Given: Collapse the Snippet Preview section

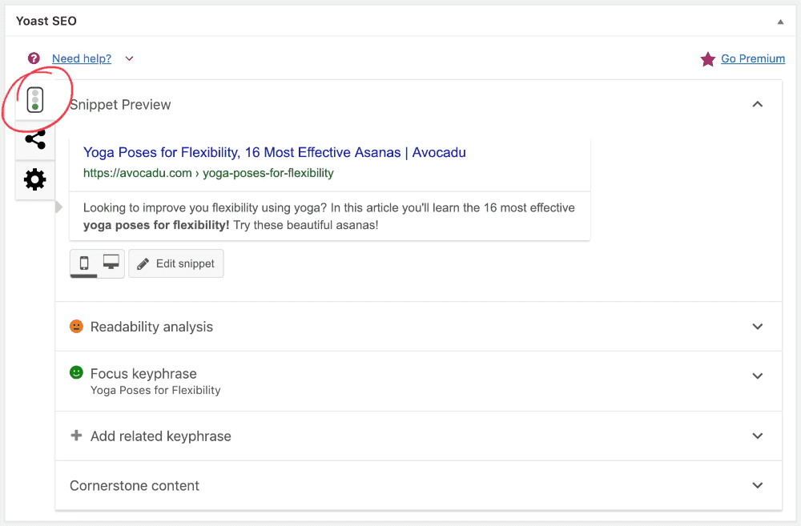Looking at the screenshot, I should 758,104.
